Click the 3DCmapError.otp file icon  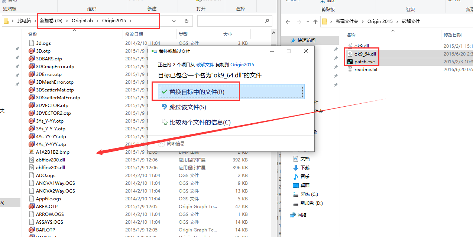coord(32,67)
